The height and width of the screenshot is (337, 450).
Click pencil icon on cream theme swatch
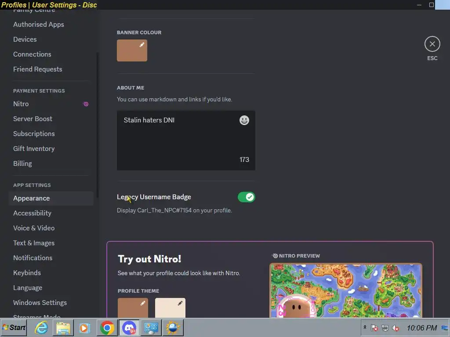[180, 303]
